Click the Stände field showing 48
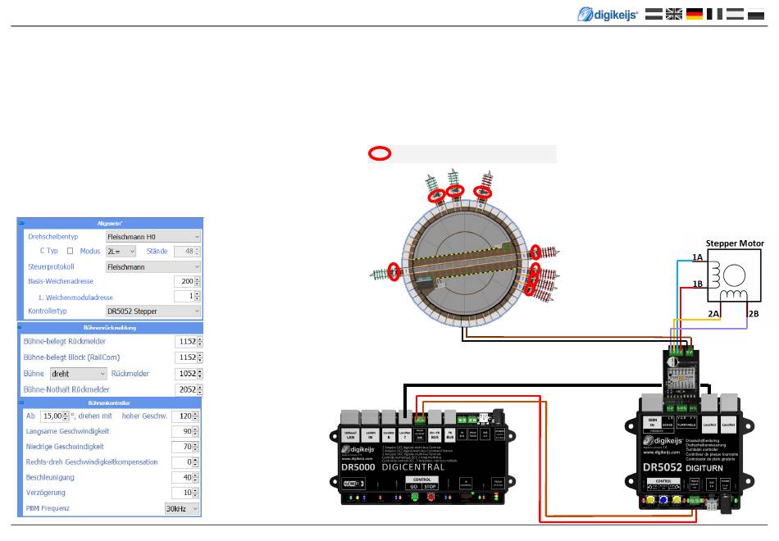 pos(187,252)
